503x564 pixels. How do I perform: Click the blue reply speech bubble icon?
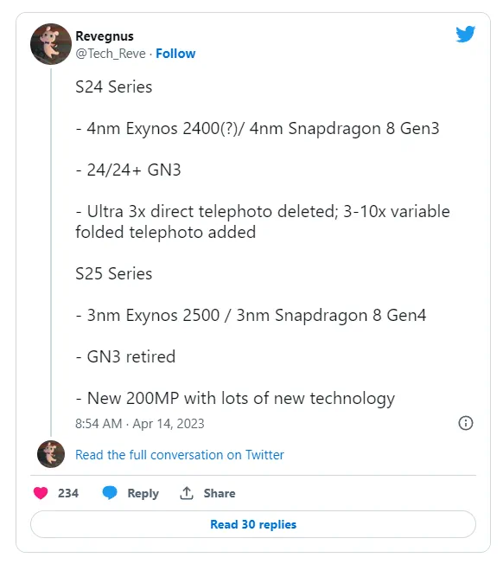tap(110, 493)
